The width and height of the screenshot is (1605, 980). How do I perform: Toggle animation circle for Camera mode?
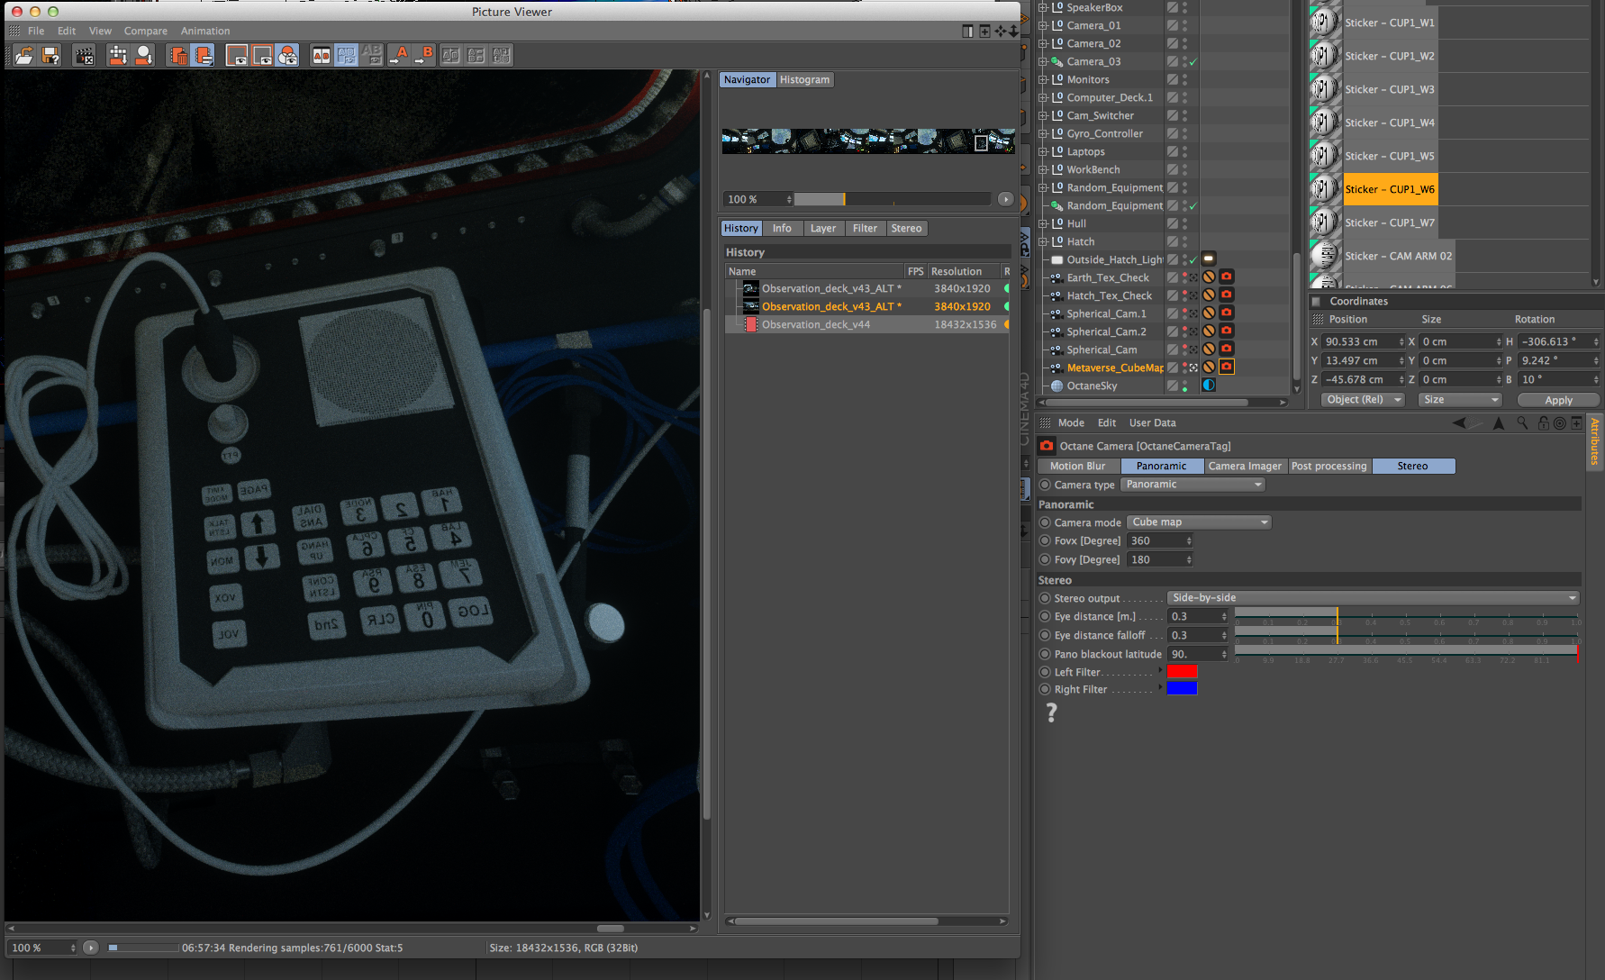[x=1046, y=522]
